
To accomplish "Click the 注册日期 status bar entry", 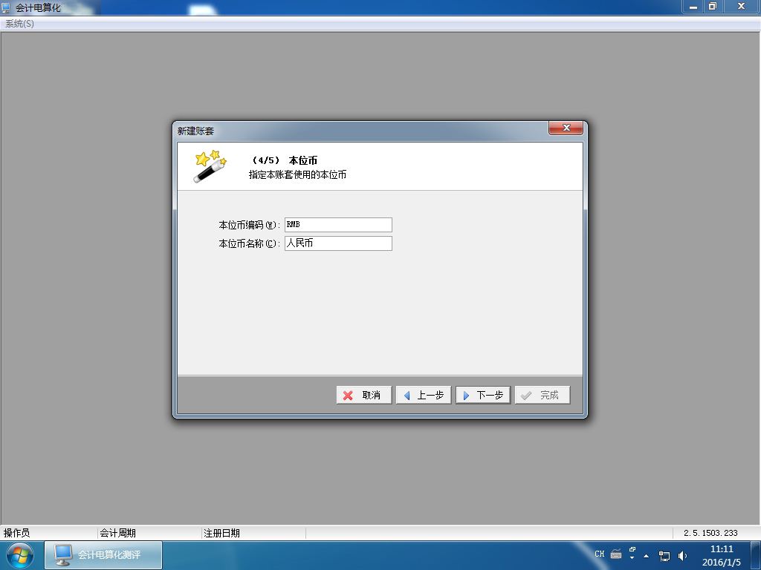I will coord(221,533).
